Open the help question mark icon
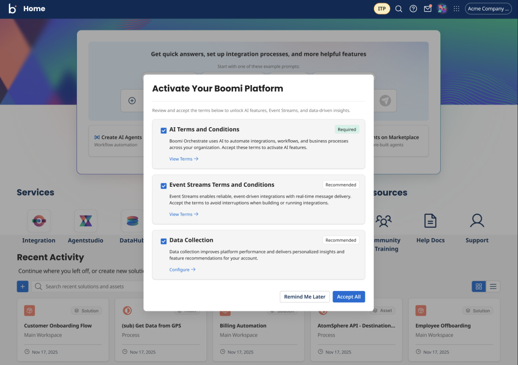This screenshot has height=365, width=518. point(413,9)
